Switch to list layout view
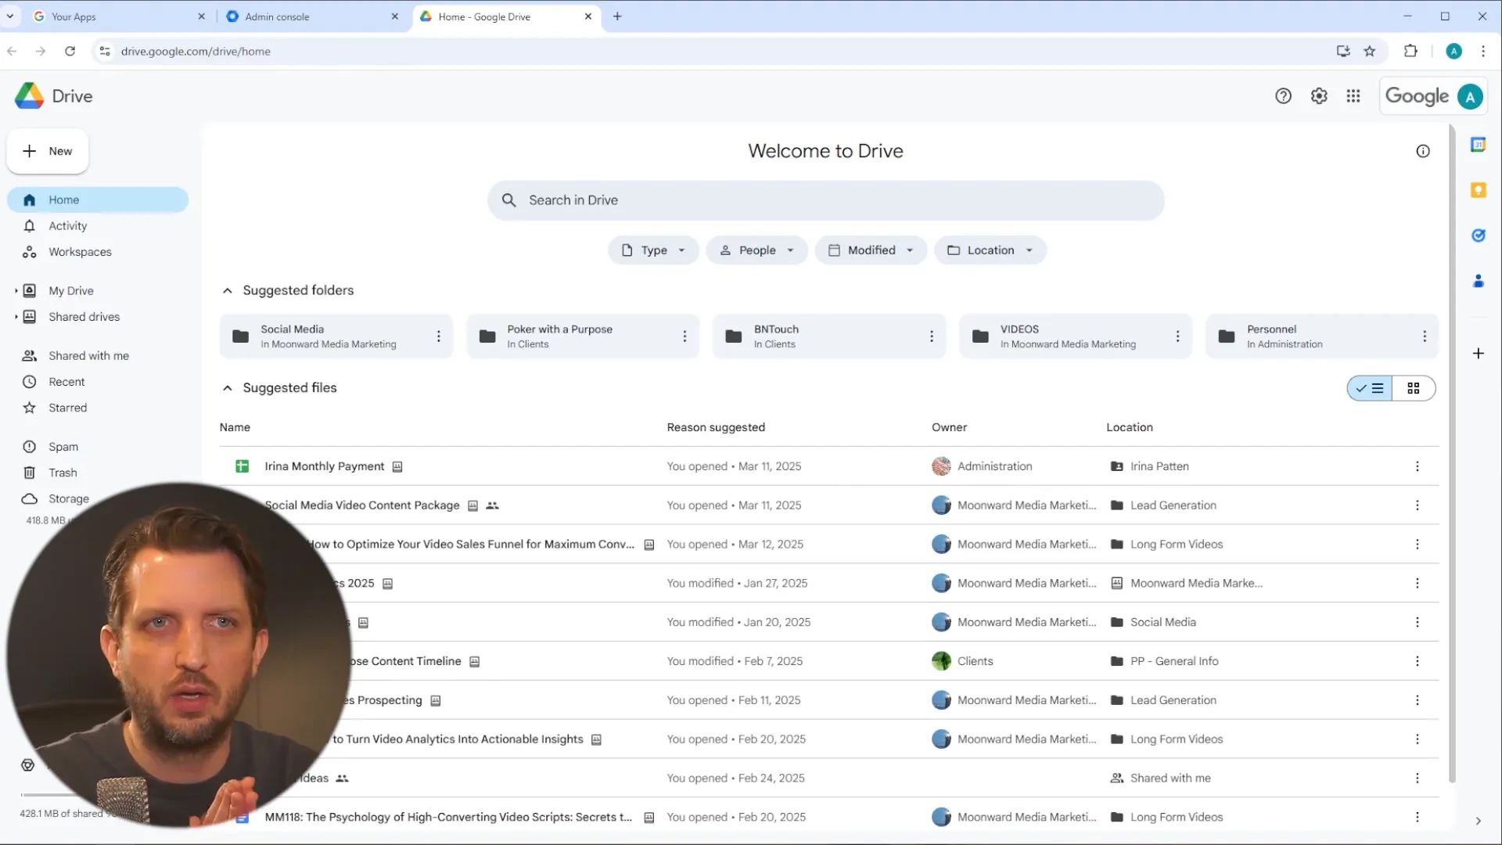Viewport: 1502px width, 845px height. [1370, 388]
